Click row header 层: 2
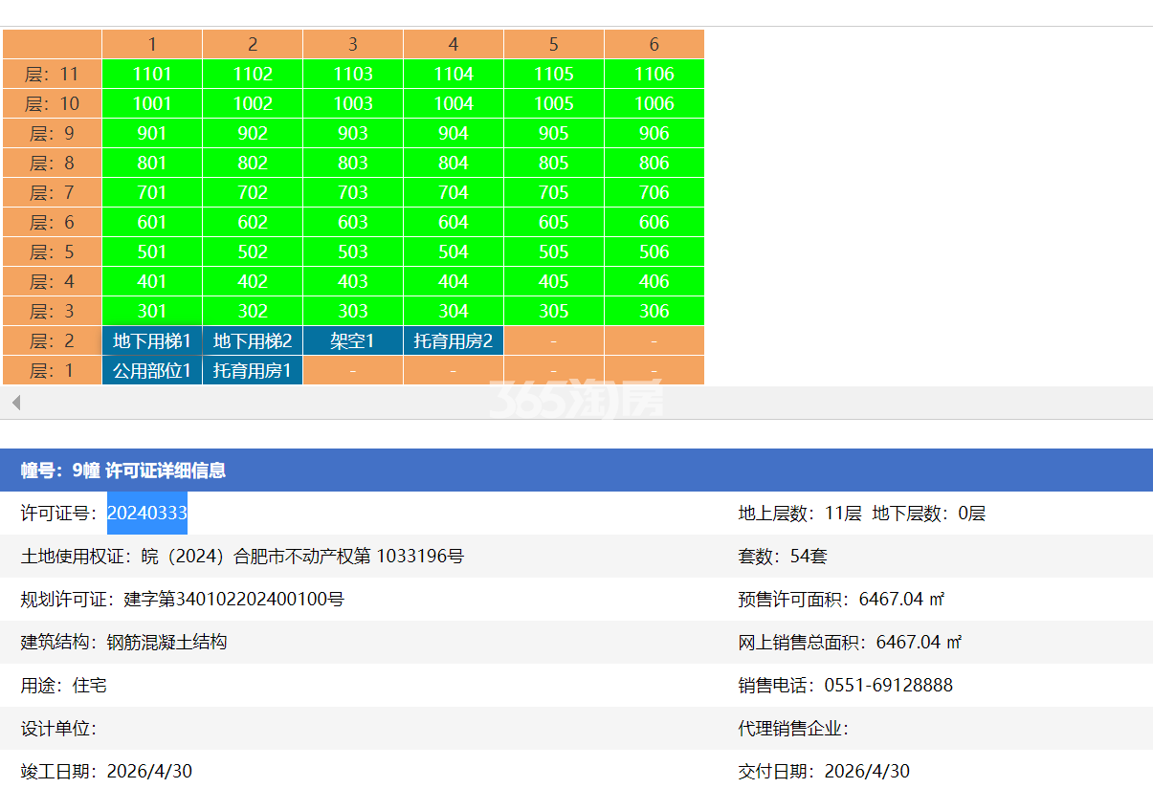Viewport: 1153px width, 810px height. (x=52, y=340)
